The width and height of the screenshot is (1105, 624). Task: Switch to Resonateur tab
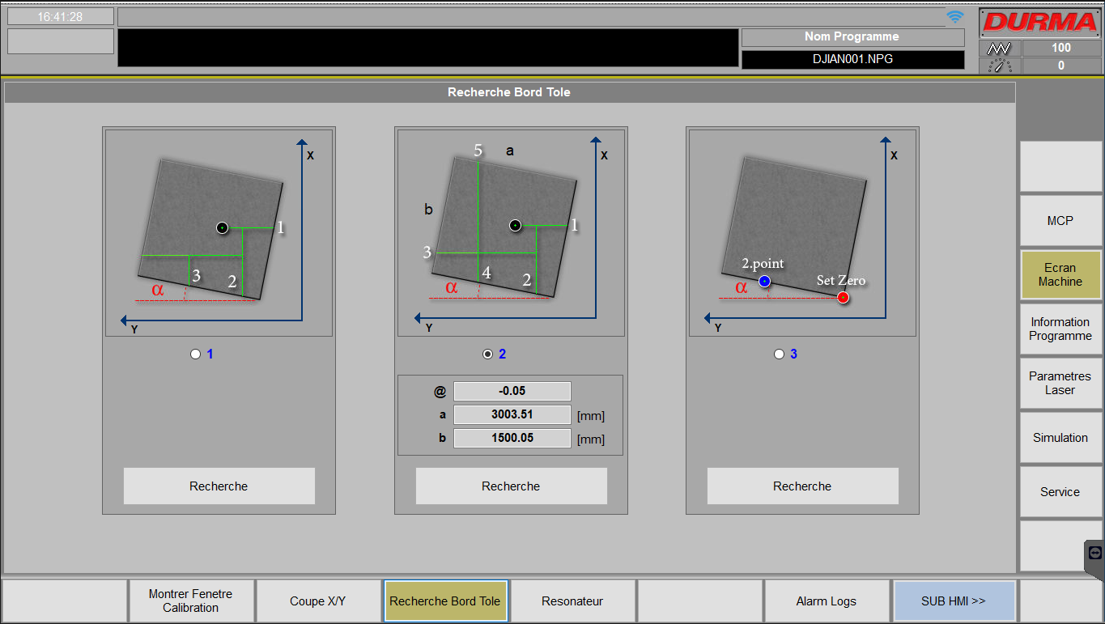tap(572, 601)
